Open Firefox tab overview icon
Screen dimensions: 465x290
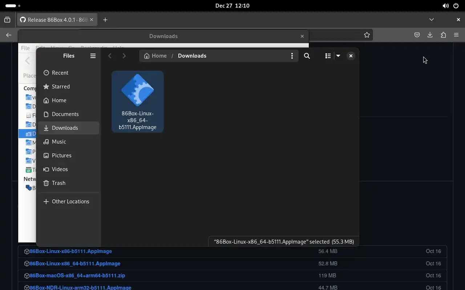[7, 20]
